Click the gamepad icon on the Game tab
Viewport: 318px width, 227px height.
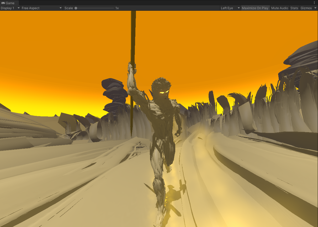click(3, 3)
